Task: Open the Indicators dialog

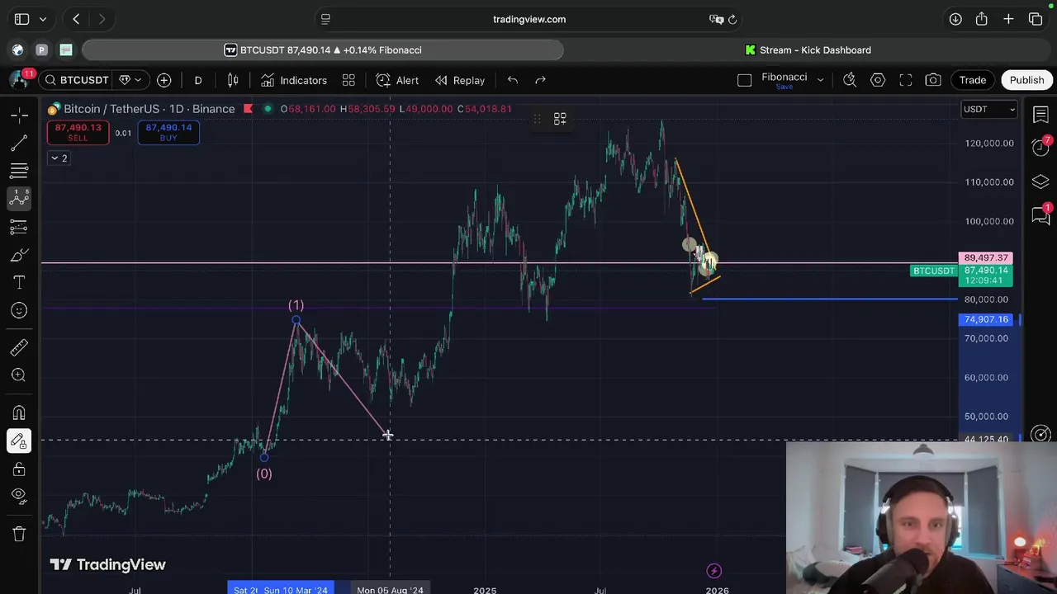Action: click(x=294, y=80)
